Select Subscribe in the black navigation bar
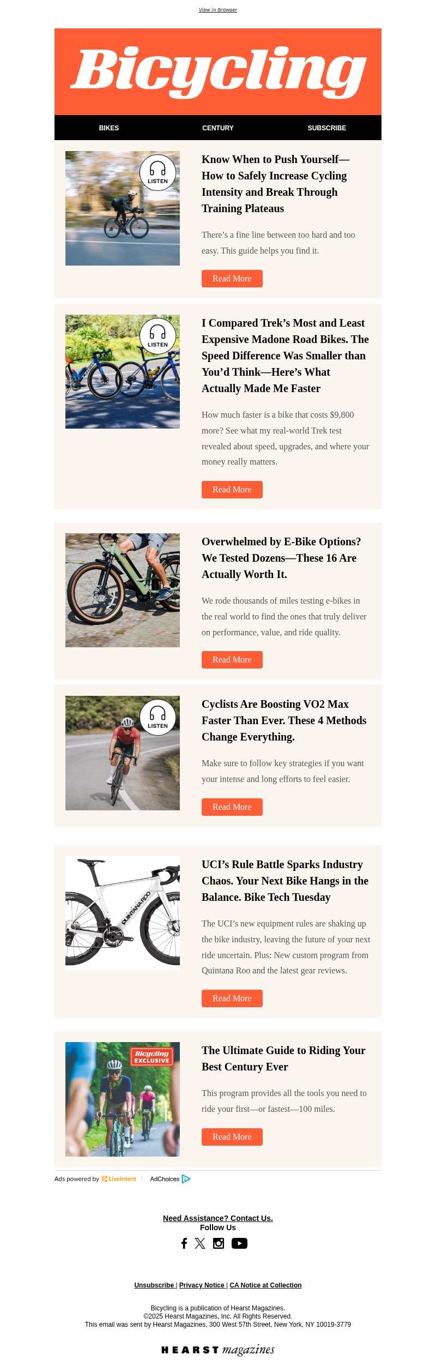Screen dimensions: 436x1360 (327, 128)
